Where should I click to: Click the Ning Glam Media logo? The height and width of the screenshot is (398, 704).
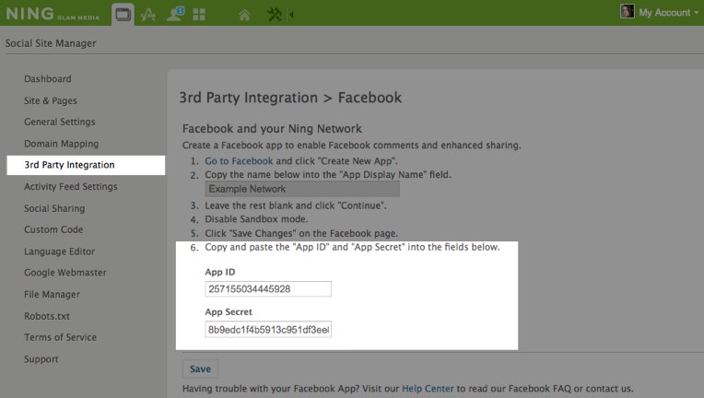coord(53,14)
